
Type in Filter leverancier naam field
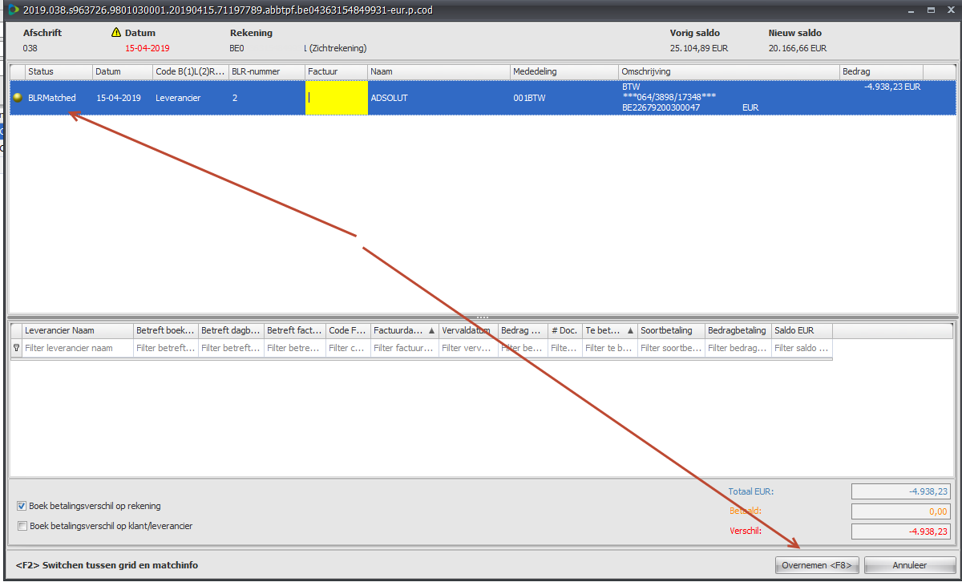tap(78, 348)
